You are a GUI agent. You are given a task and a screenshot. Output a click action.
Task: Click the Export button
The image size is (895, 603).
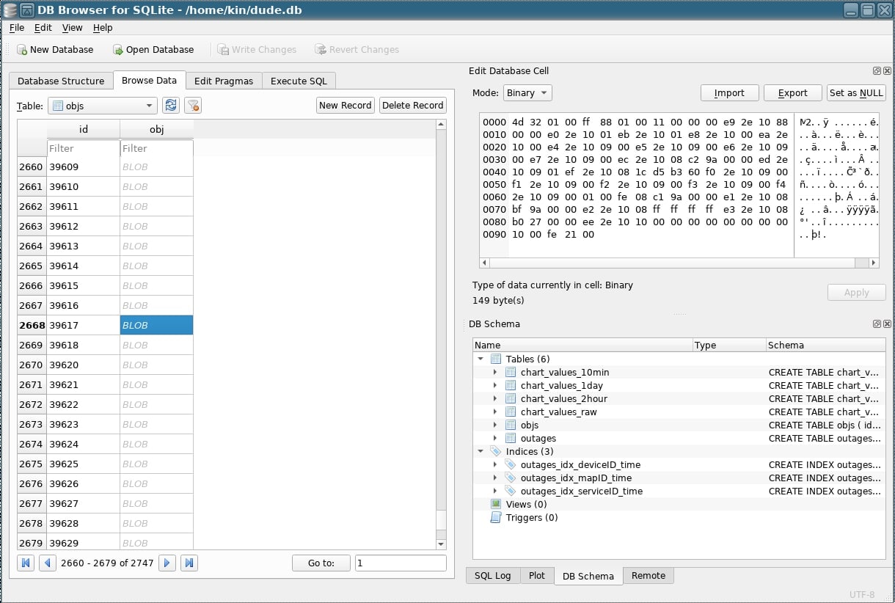click(792, 93)
